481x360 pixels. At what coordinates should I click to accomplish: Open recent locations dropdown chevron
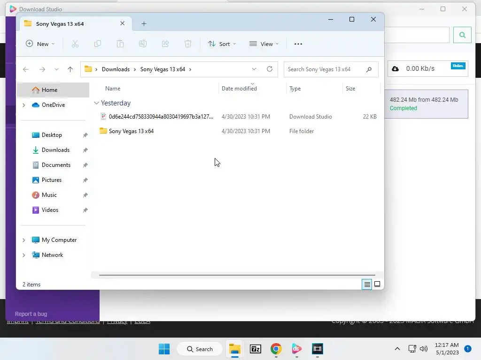pyautogui.click(x=56, y=69)
